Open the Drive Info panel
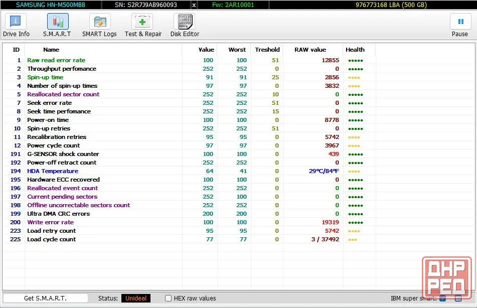 tap(16, 25)
